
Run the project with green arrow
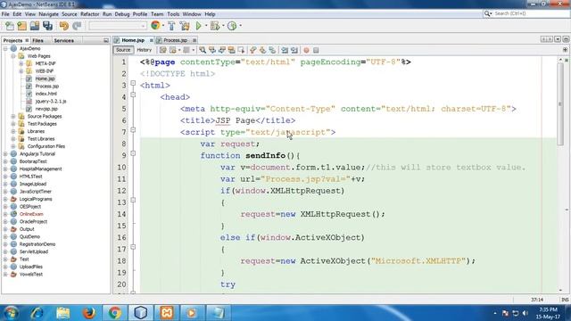tap(198, 26)
